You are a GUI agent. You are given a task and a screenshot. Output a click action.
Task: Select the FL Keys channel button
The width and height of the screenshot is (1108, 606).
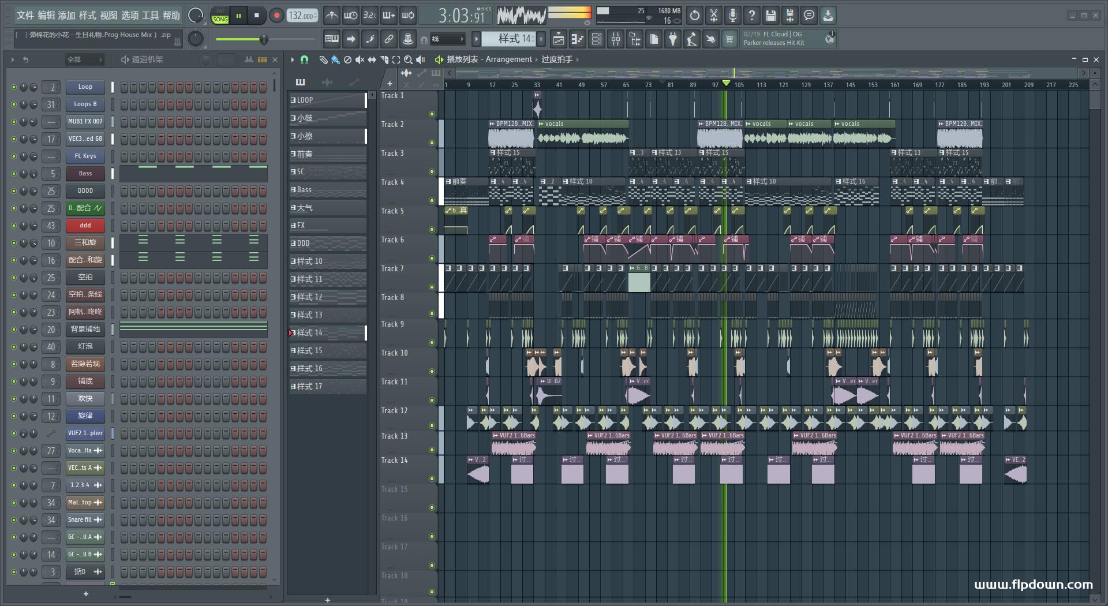click(85, 156)
